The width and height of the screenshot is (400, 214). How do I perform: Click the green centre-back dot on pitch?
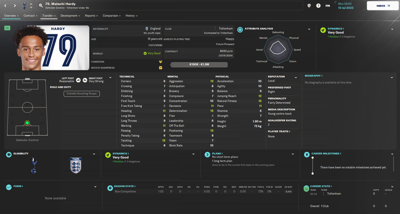[x=27, y=123]
